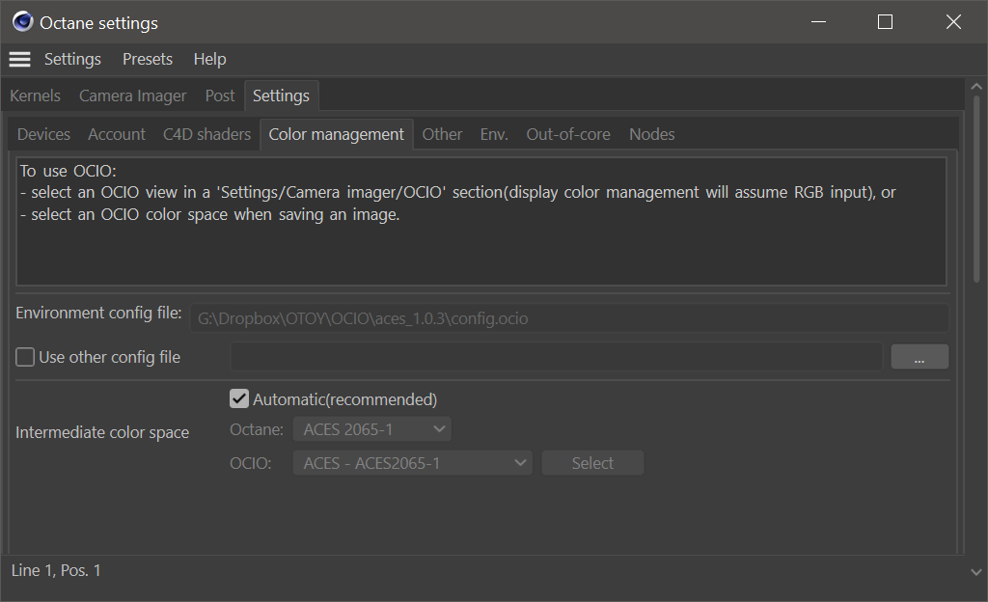988x602 pixels.
Task: Click the hamburger menu icon
Action: 19,60
